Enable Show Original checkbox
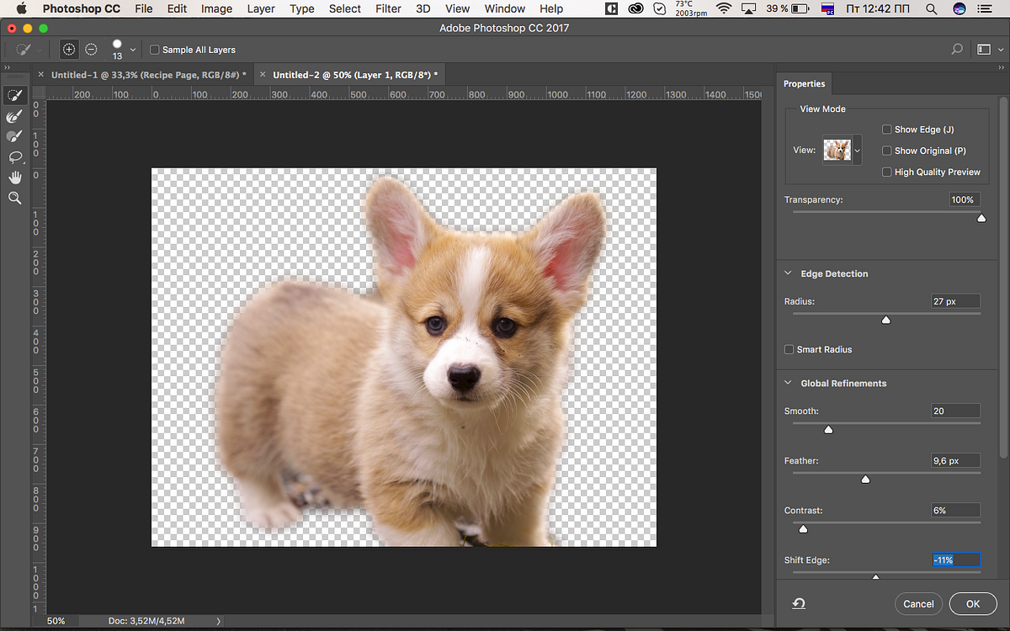The image size is (1010, 631). [x=886, y=151]
